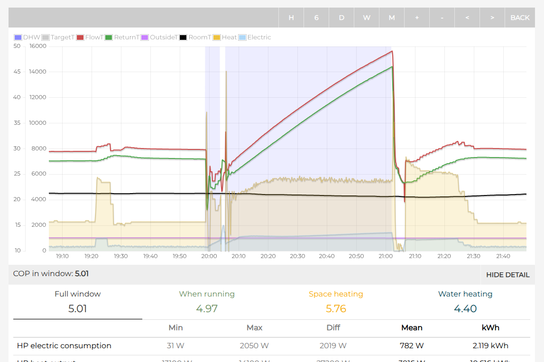Switch to the M month view
Screen dimensions: 544x362
pyautogui.click(x=392, y=18)
